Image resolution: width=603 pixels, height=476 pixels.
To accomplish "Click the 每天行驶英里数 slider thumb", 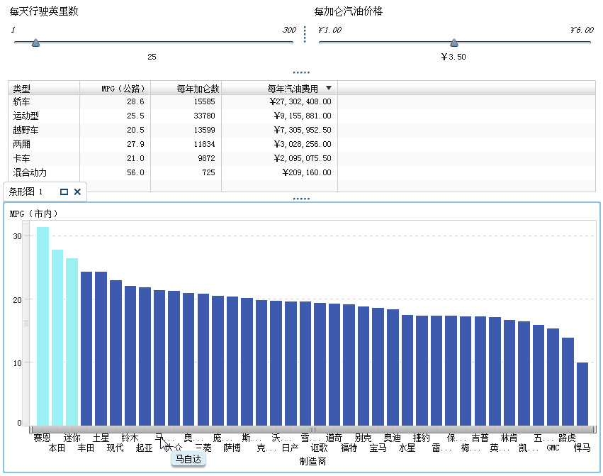I will 34,43.
